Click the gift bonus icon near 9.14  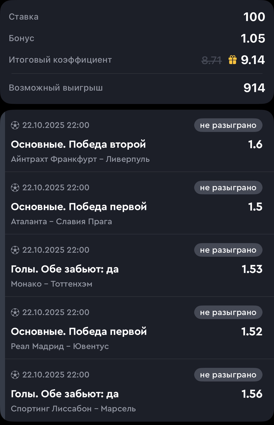coord(232,60)
